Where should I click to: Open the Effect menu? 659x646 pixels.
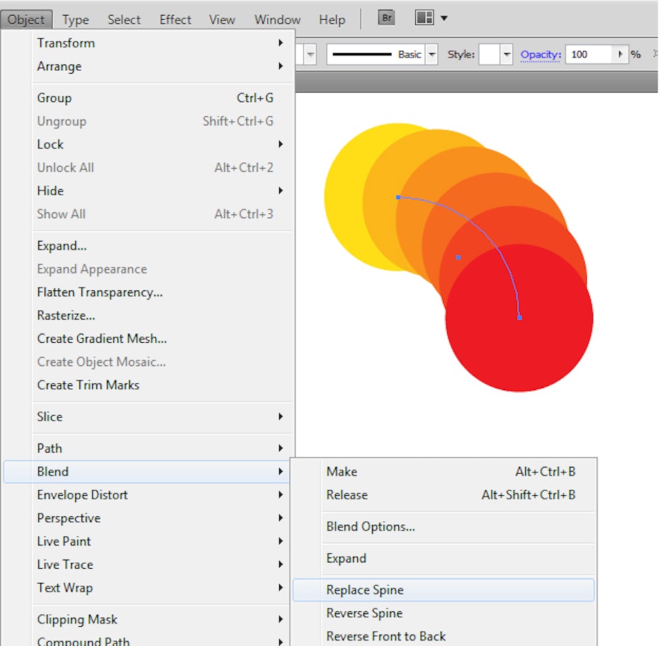[175, 20]
